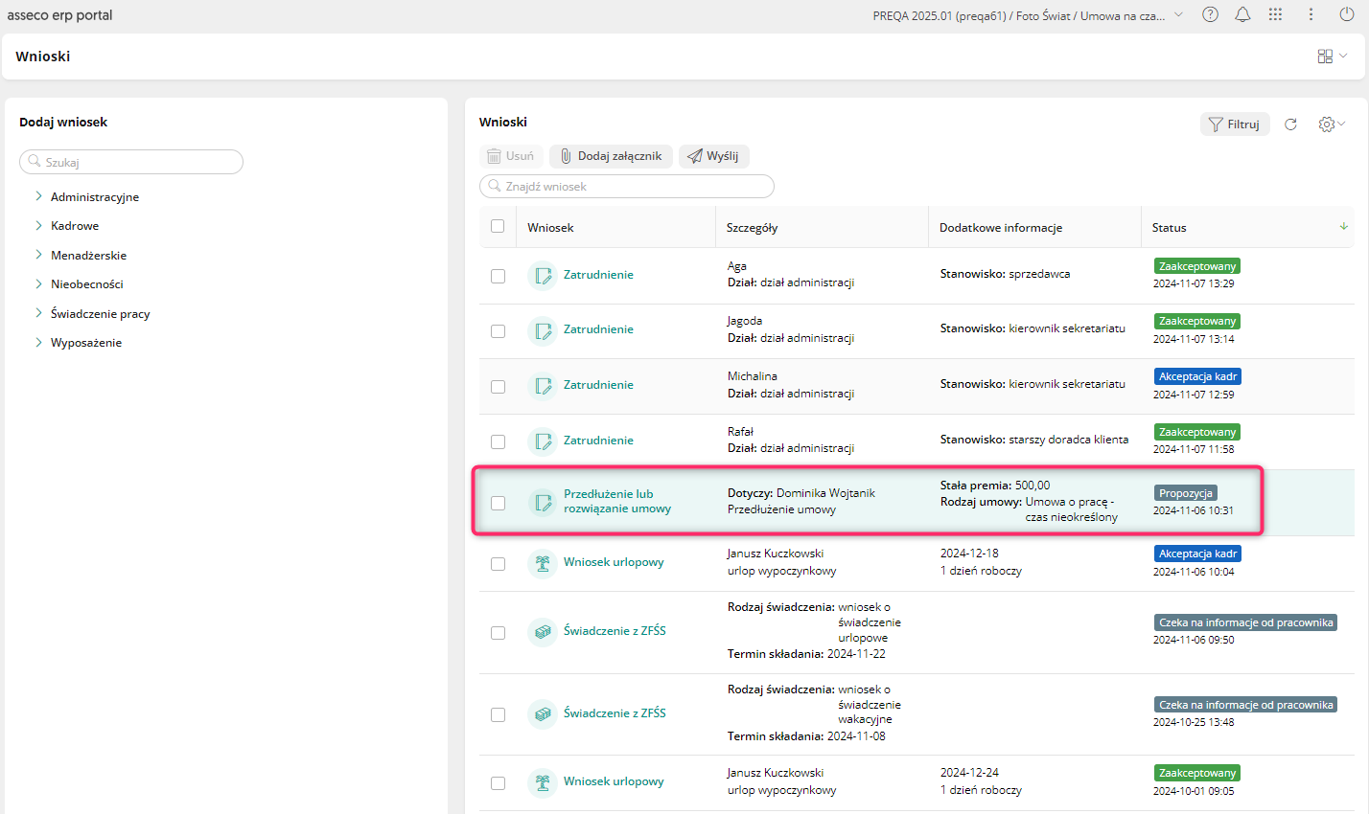1369x814 pixels.
Task: Toggle the select-all checkbox in table header
Action: 498,227
